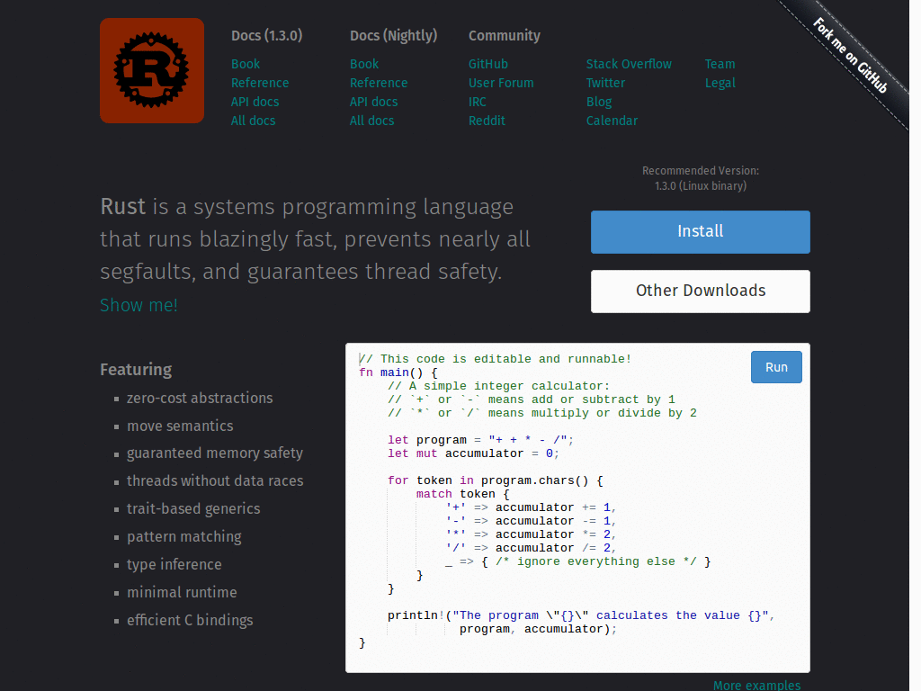Open the Twitter link
Viewport: 921px width, 691px height.
pyautogui.click(x=605, y=83)
